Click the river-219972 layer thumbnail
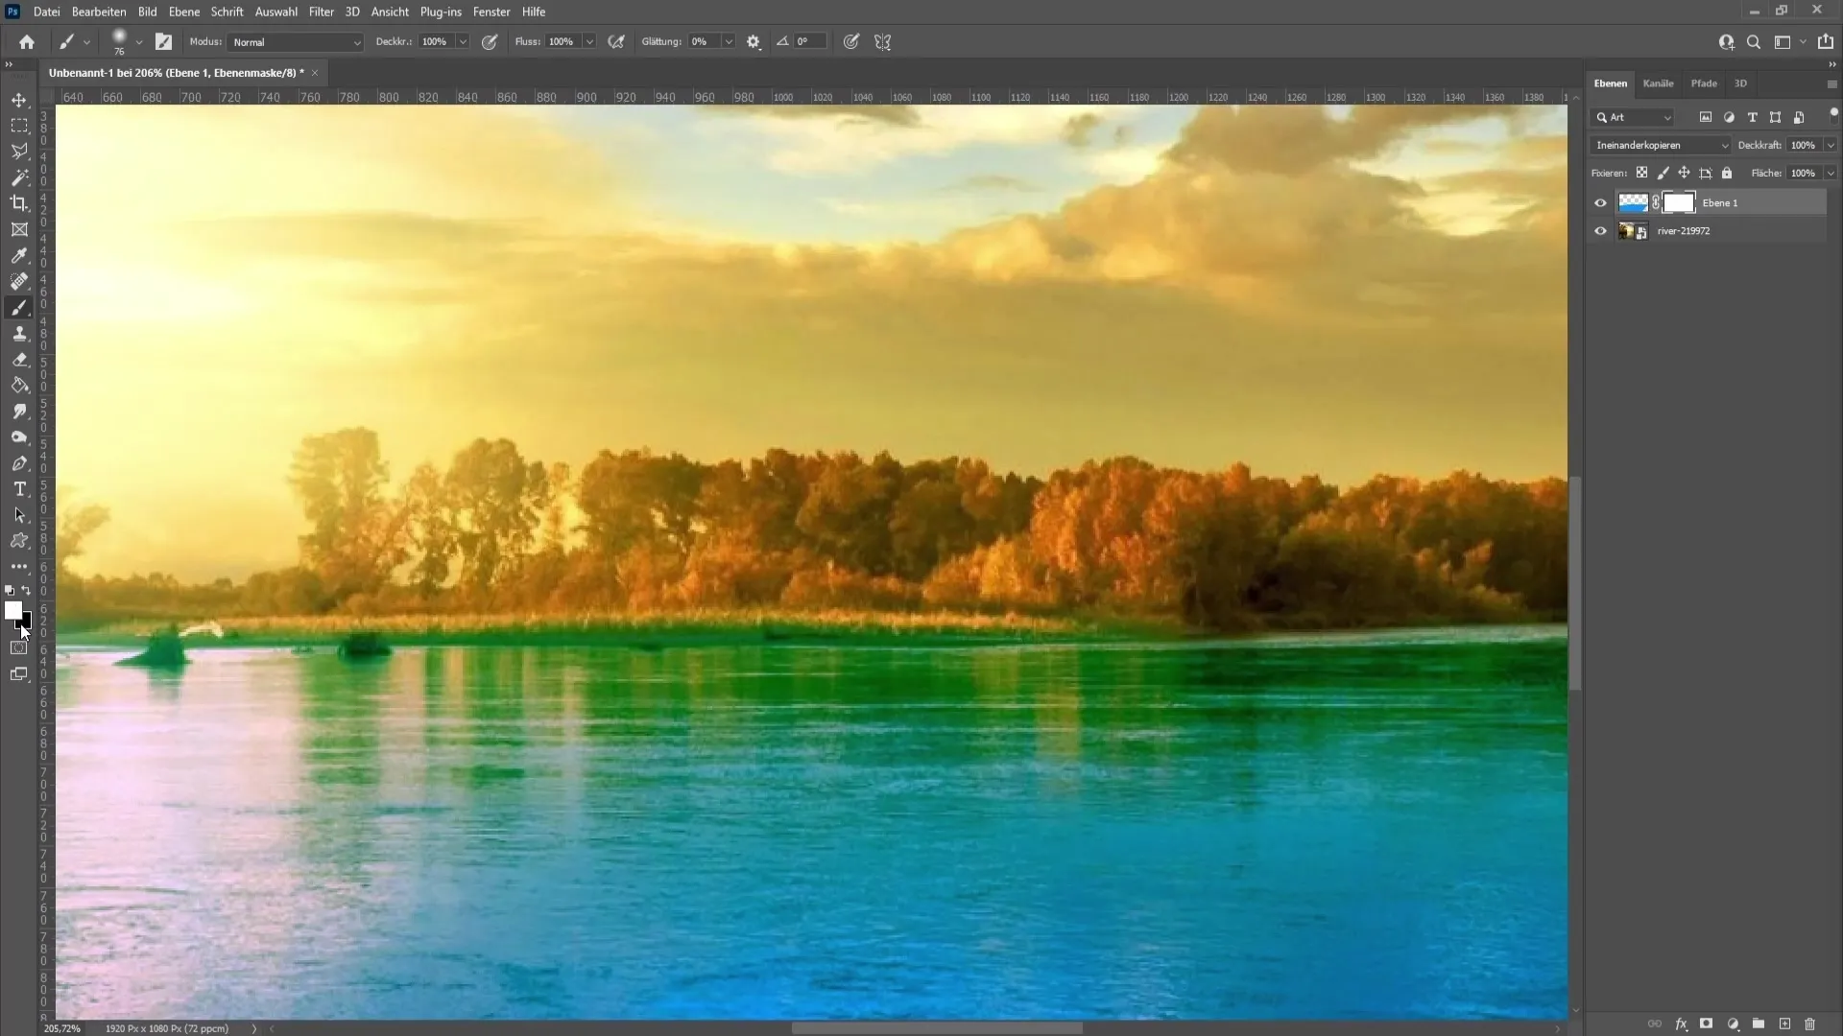The width and height of the screenshot is (1843, 1036). pos(1629,230)
